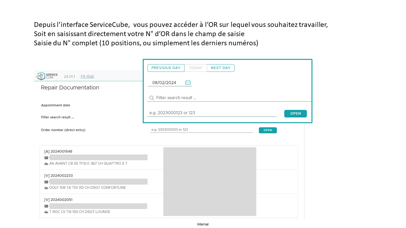Click the small order number field on the Order number row
Viewport: 406px width, 228px height.
point(201,130)
